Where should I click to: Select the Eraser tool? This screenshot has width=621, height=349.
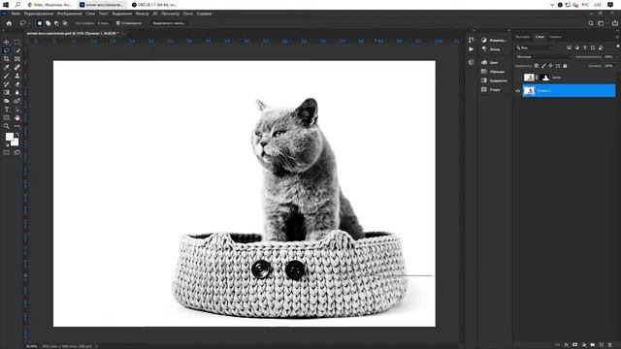tap(17, 84)
